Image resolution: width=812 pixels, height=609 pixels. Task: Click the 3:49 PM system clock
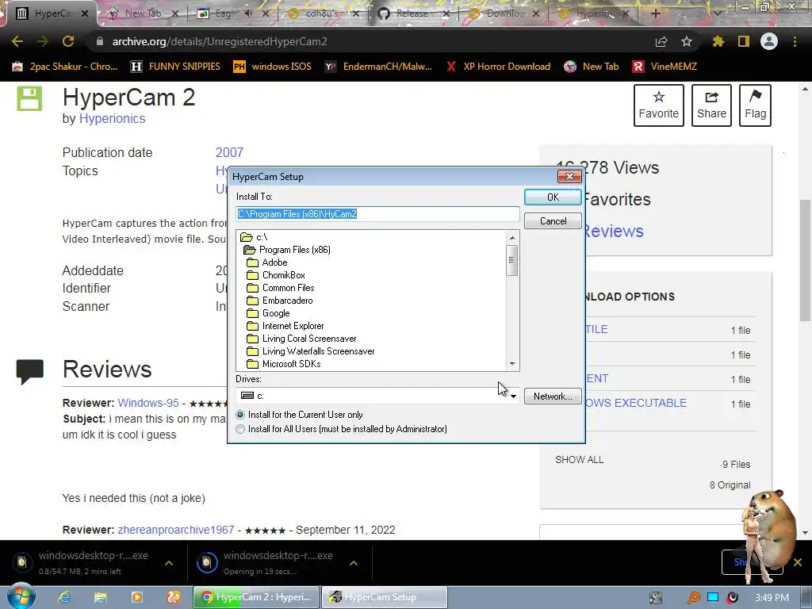tap(772, 598)
